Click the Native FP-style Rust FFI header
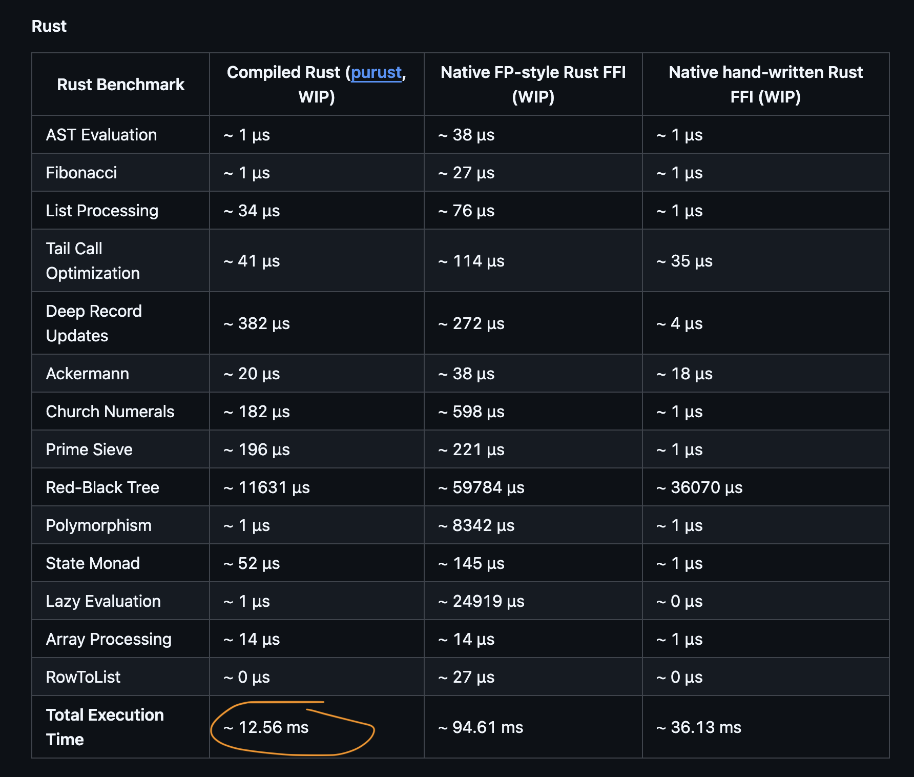914x777 pixels. coord(533,85)
